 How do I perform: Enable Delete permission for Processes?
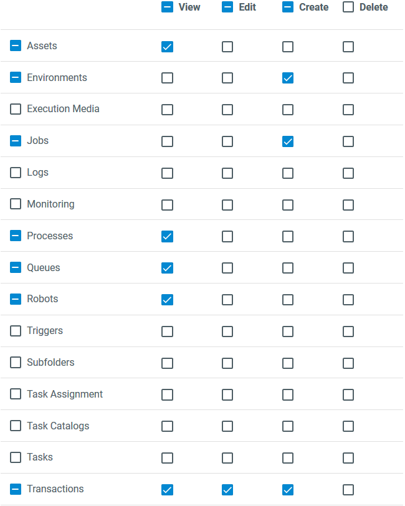point(348,237)
